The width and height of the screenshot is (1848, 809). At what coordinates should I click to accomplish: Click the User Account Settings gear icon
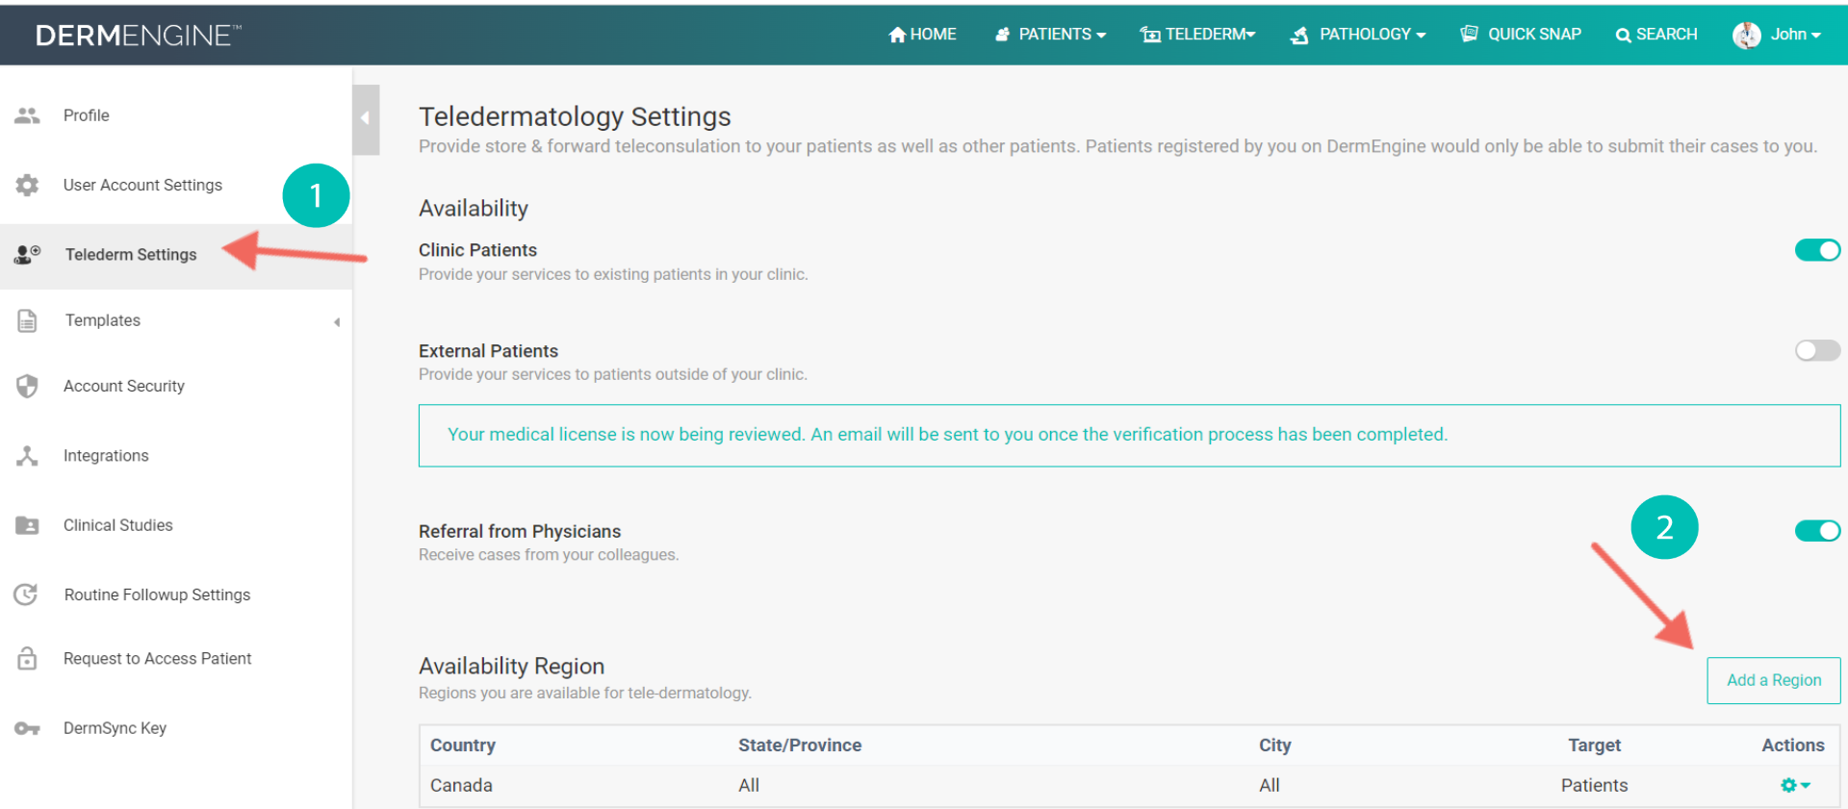point(27,185)
